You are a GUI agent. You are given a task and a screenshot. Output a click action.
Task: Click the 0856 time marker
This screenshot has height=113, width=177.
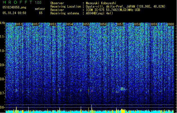[103, 24]
